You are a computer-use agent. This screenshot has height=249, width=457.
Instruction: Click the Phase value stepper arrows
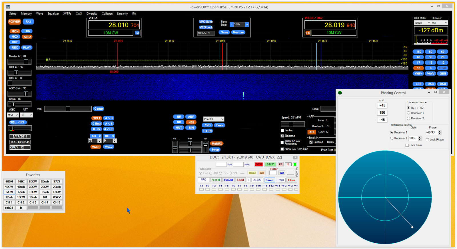440,132
